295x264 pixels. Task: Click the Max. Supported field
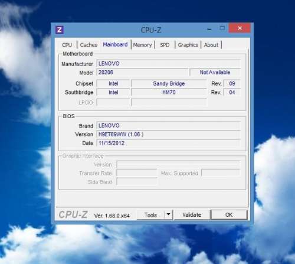click(x=221, y=173)
